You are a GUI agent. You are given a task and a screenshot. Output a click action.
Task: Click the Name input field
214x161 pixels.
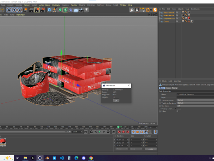[195, 94]
